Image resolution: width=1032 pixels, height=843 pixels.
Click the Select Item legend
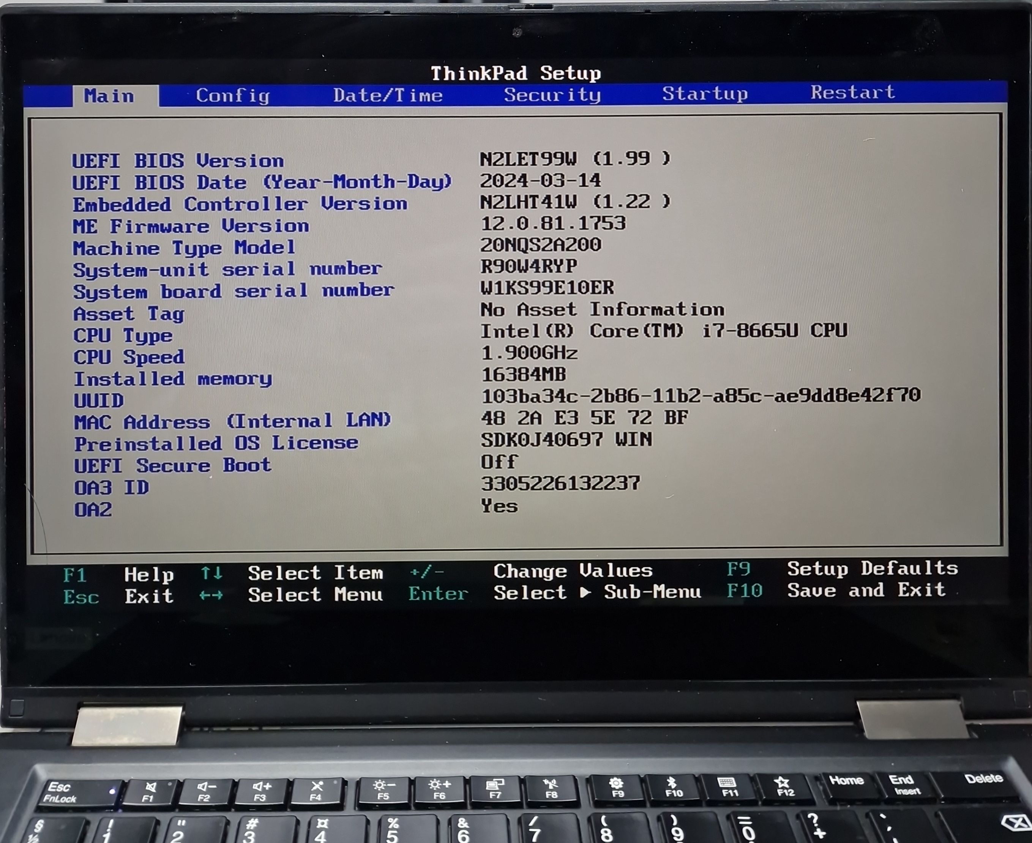click(x=316, y=573)
